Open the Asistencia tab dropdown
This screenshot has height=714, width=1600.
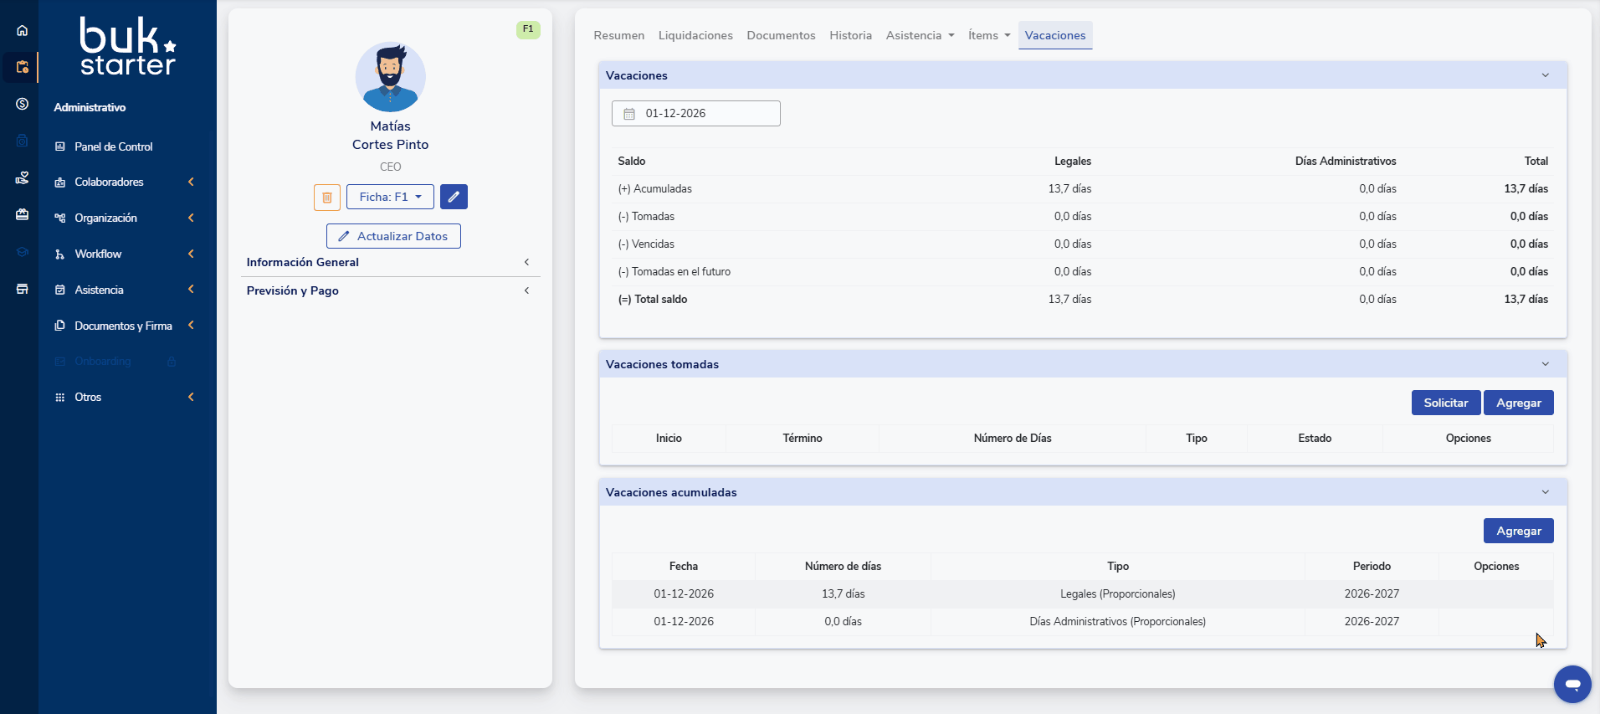(920, 35)
